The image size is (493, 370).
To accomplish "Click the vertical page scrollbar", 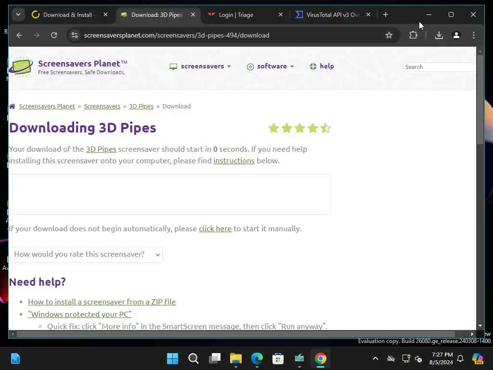I will (x=480, y=99).
